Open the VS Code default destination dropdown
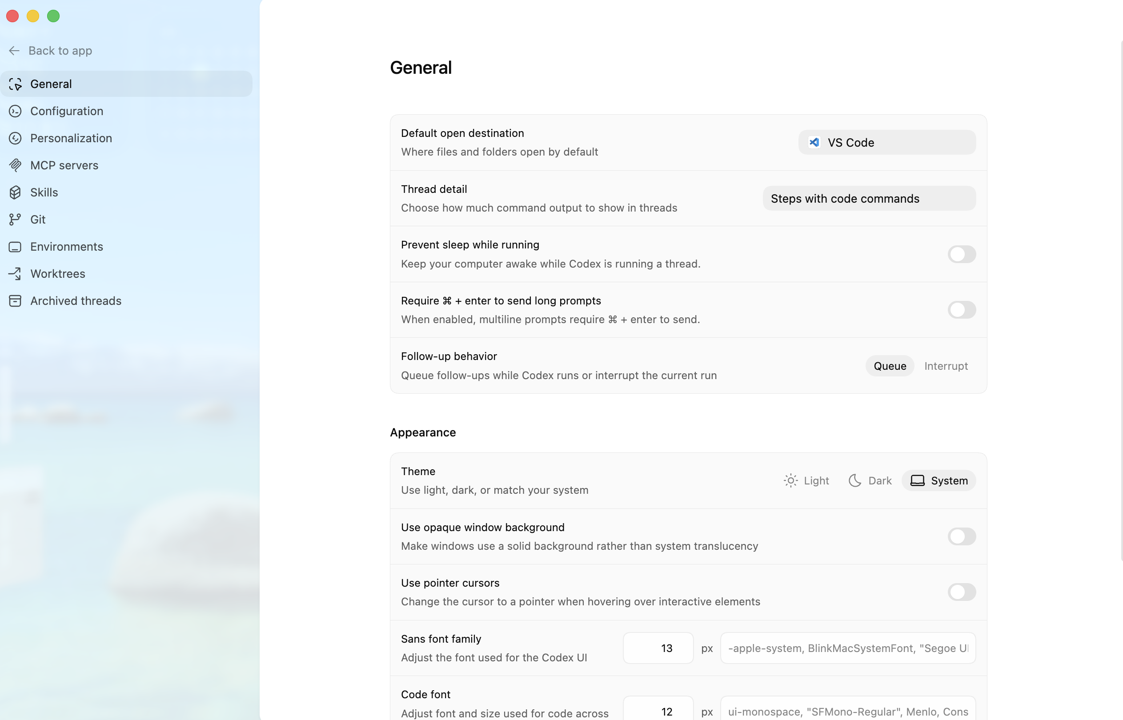1123x720 pixels. 886,142
